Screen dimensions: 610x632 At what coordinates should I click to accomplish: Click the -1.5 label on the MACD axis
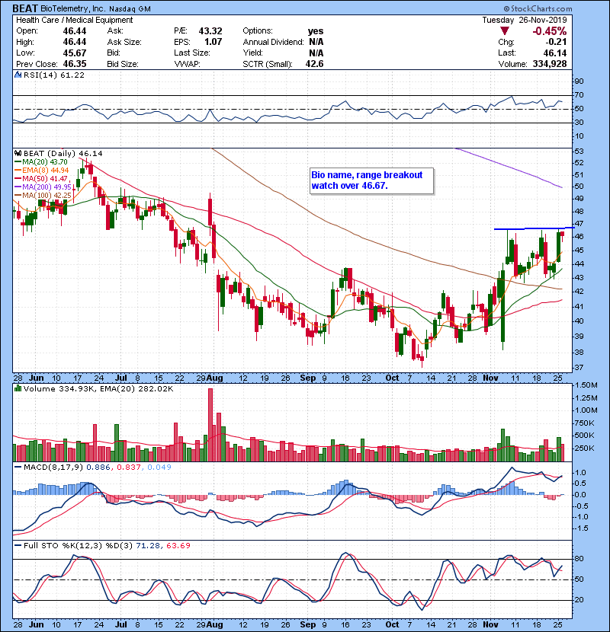tap(580, 528)
